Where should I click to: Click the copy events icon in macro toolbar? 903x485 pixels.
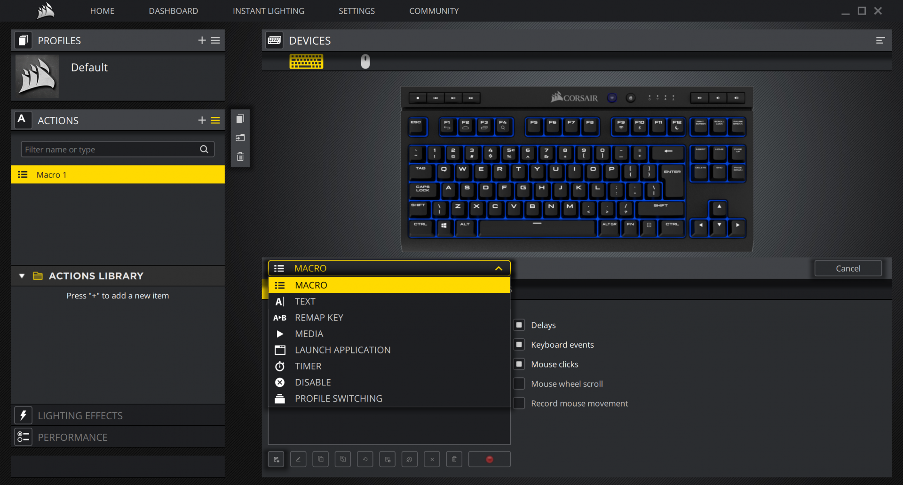[x=321, y=459]
